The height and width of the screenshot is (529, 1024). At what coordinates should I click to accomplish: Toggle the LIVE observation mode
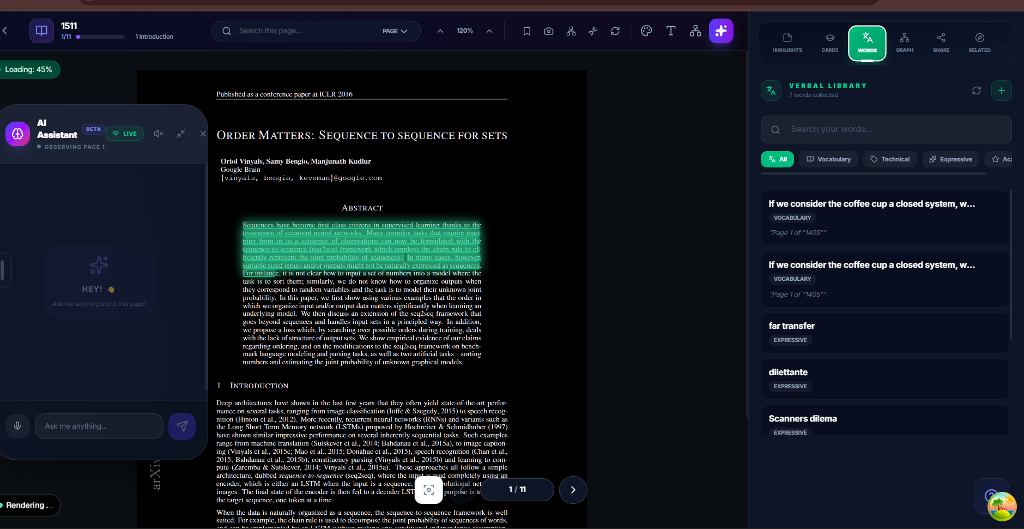coord(125,134)
